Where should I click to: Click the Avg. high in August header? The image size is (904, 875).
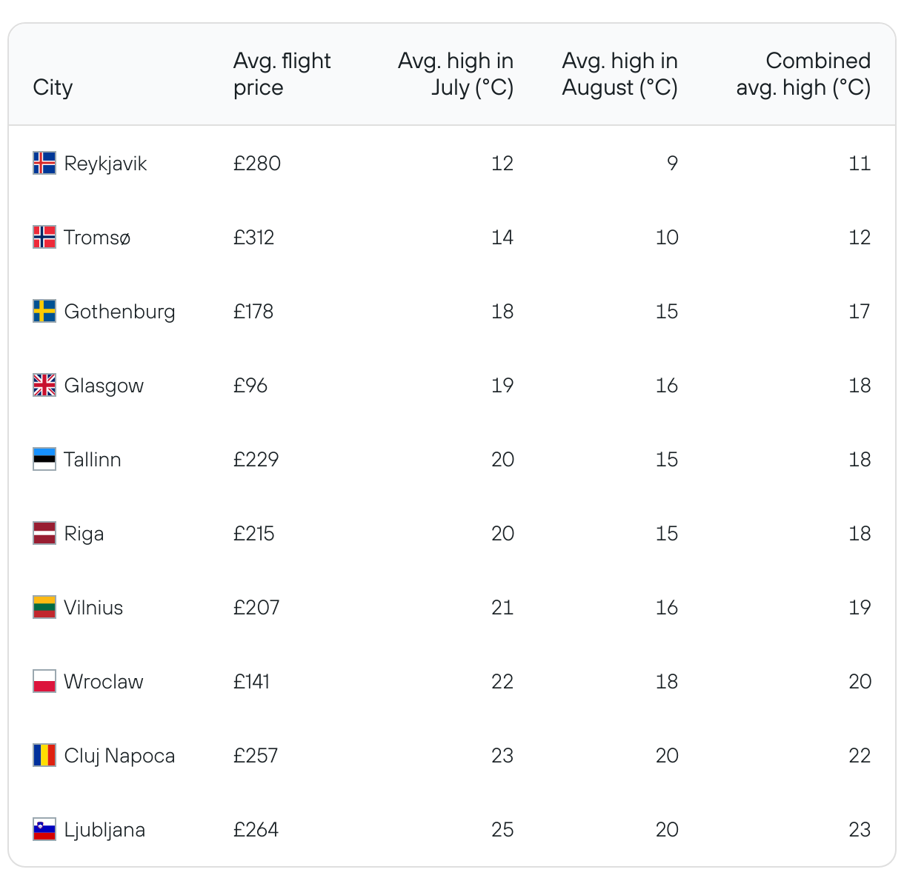(619, 74)
